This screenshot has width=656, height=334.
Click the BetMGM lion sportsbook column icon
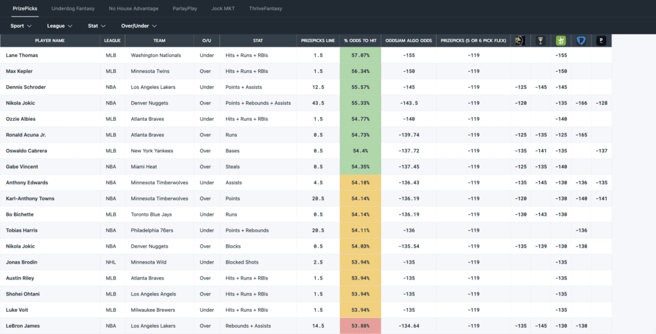point(520,40)
